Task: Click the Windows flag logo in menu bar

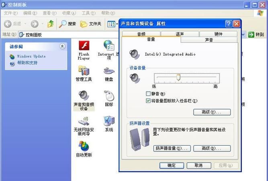Action: click(x=260, y=13)
